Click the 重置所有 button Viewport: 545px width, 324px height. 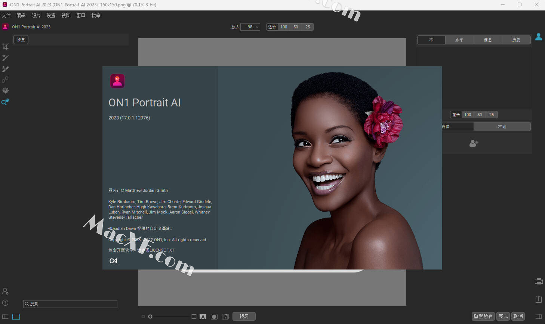click(x=483, y=316)
